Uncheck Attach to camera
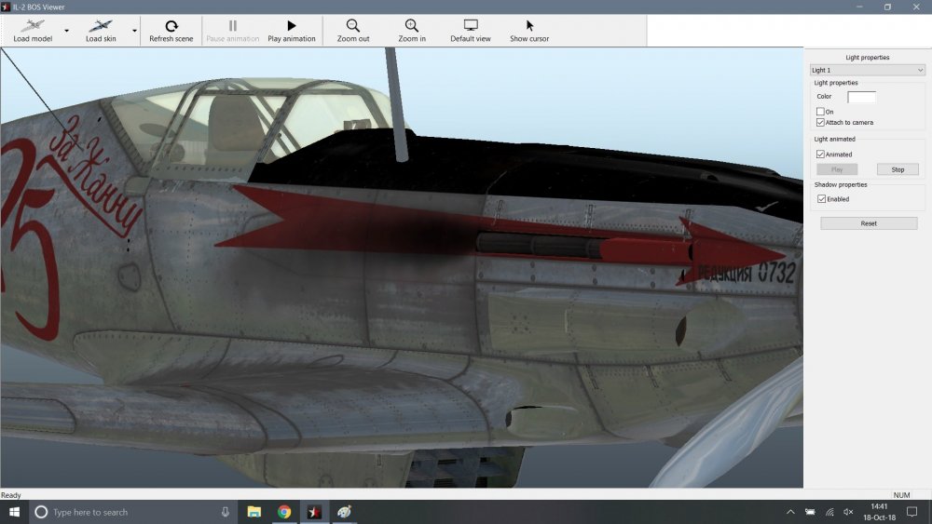 tap(820, 122)
